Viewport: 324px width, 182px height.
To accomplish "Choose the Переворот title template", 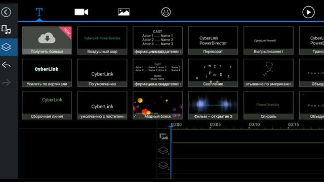I will pyautogui.click(x=213, y=40).
